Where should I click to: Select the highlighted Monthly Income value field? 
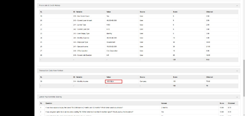click(x=114, y=81)
